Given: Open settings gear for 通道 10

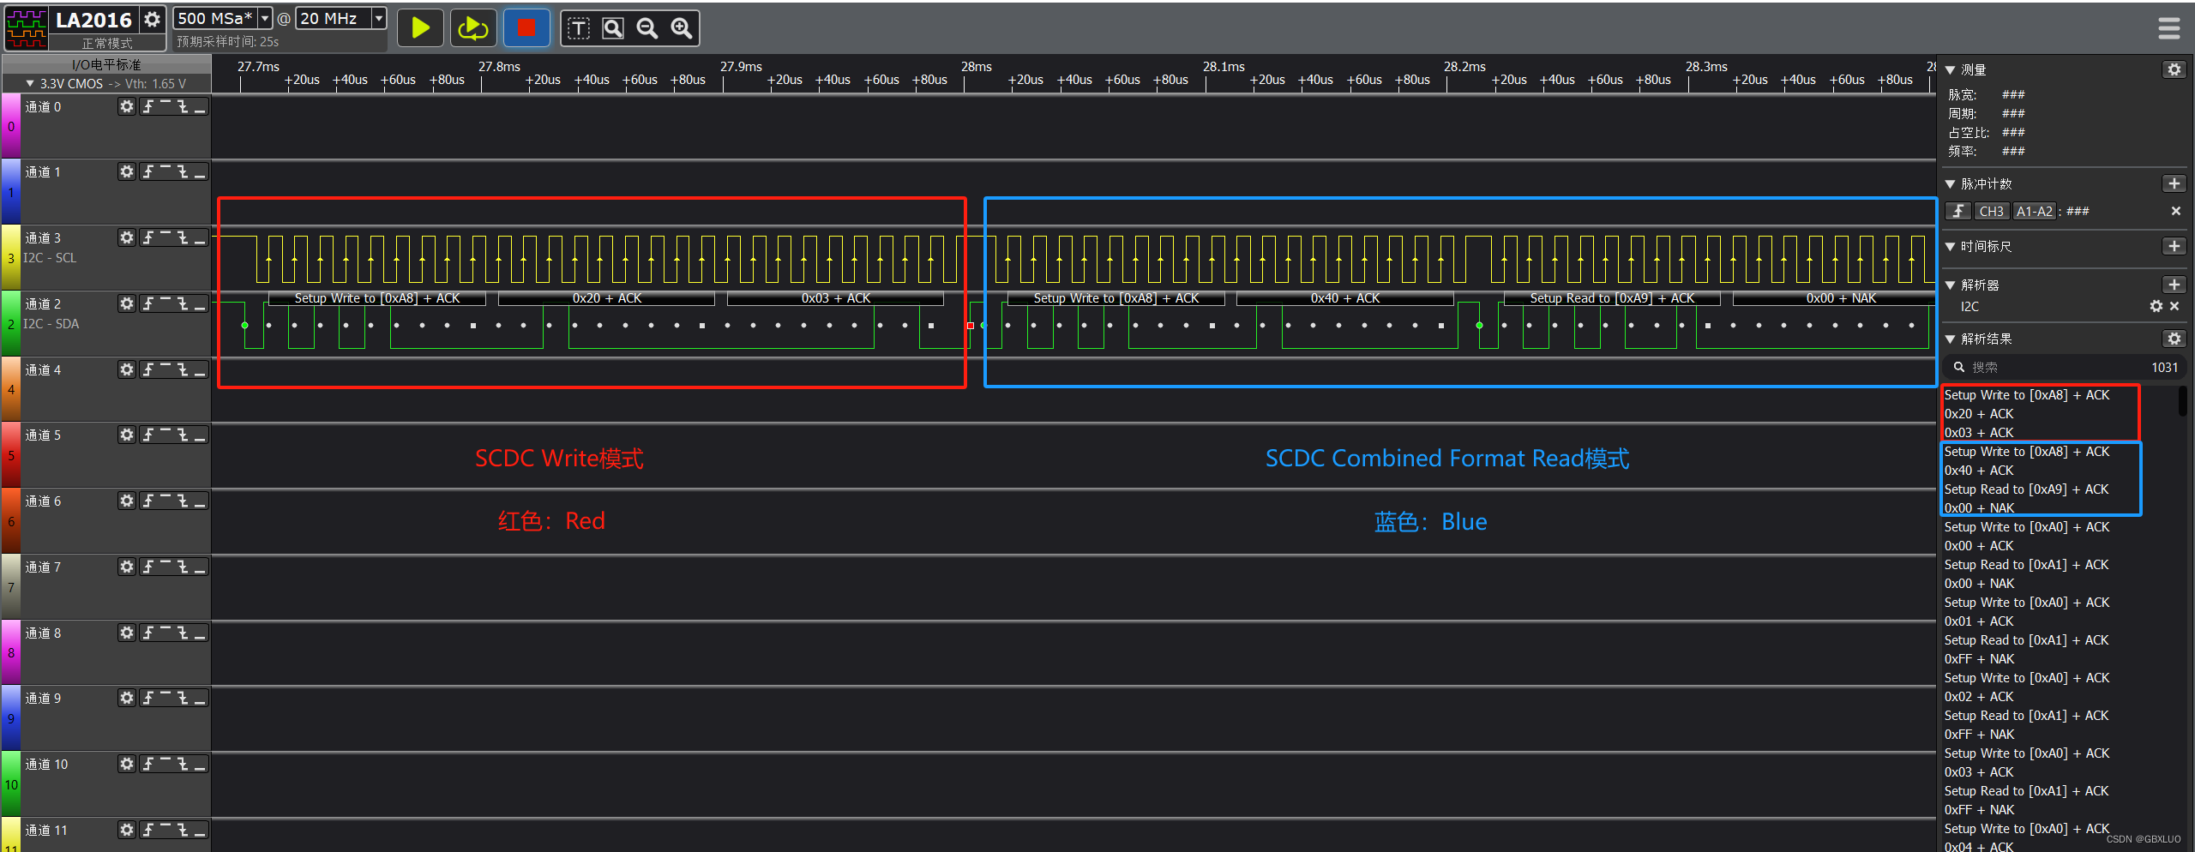Looking at the screenshot, I should (x=127, y=764).
